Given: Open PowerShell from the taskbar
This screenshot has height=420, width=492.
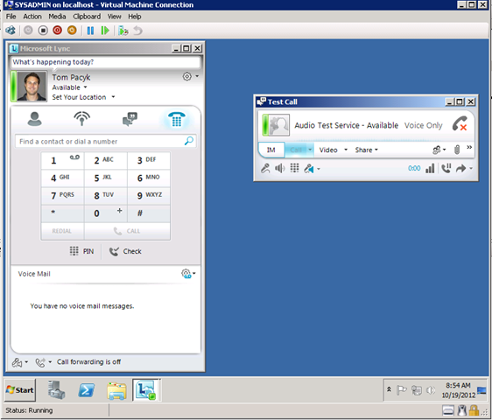Looking at the screenshot, I should [x=87, y=390].
